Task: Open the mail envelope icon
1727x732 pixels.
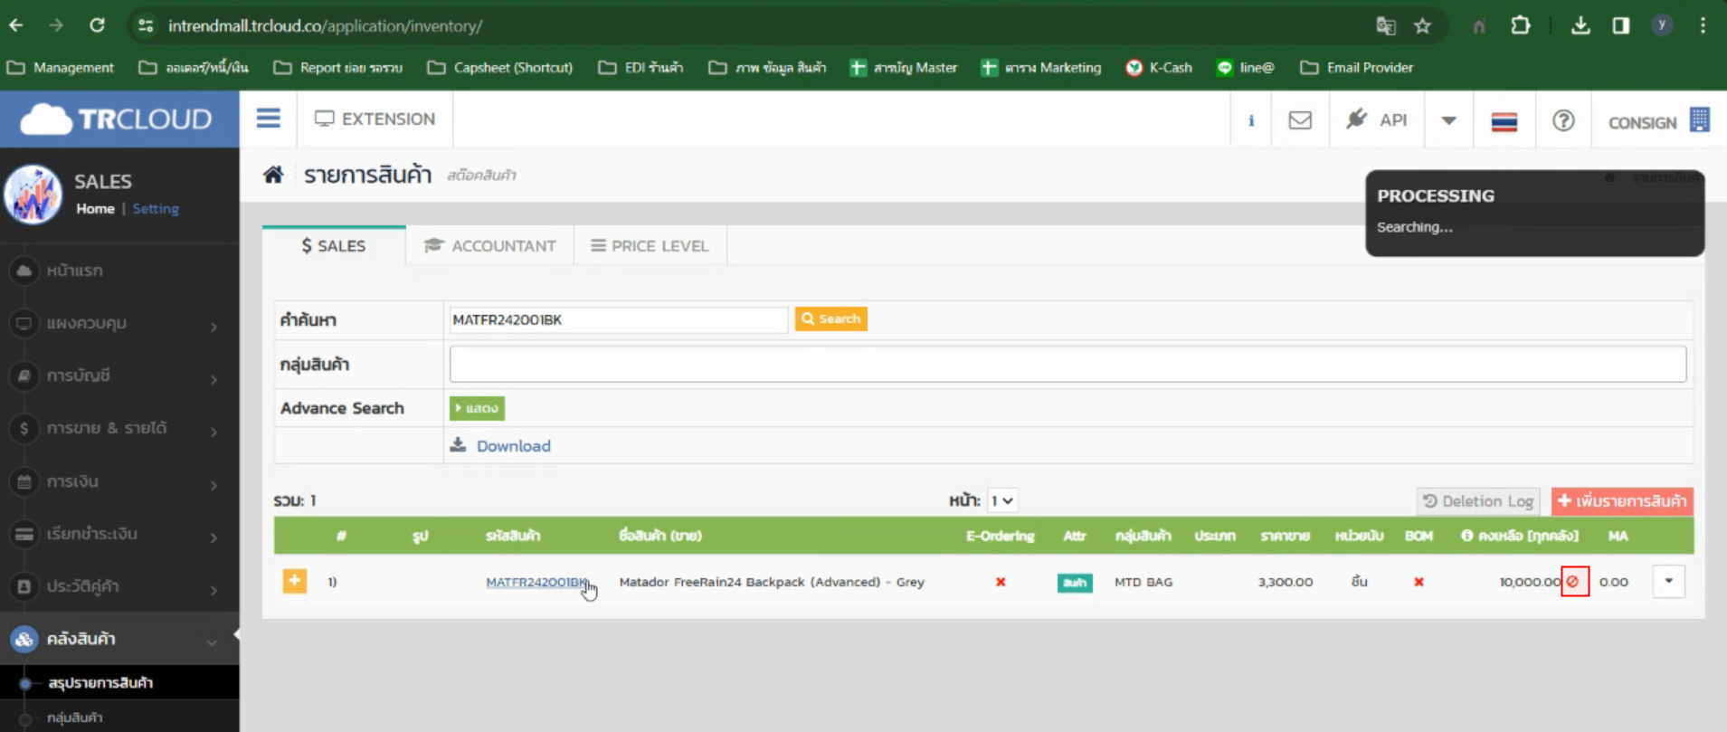Action: (1300, 120)
